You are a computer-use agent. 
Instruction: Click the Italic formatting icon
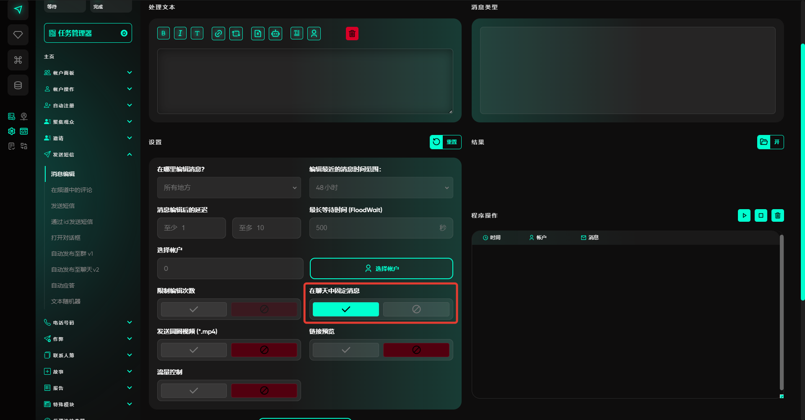(x=180, y=34)
